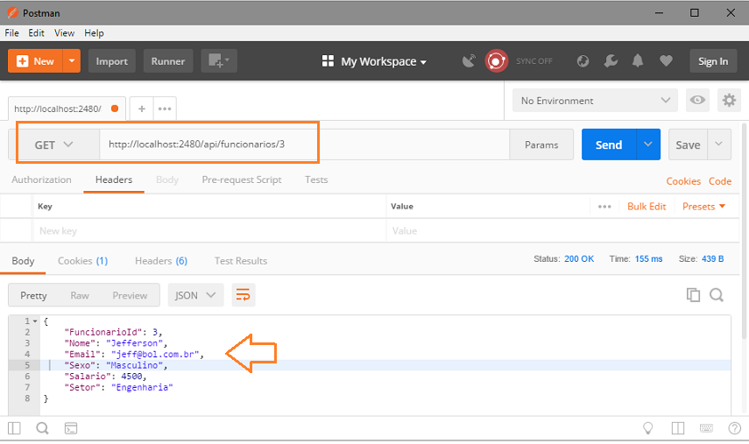Screen dimensions: 749x444
Task: Toggle the sidebar panel icon
Action: 14,428
